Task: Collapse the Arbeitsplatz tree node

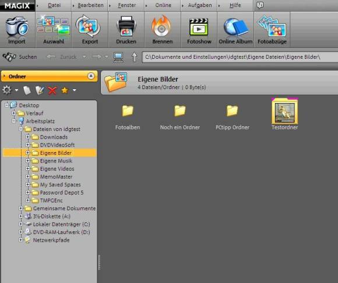Action: click(x=13, y=121)
